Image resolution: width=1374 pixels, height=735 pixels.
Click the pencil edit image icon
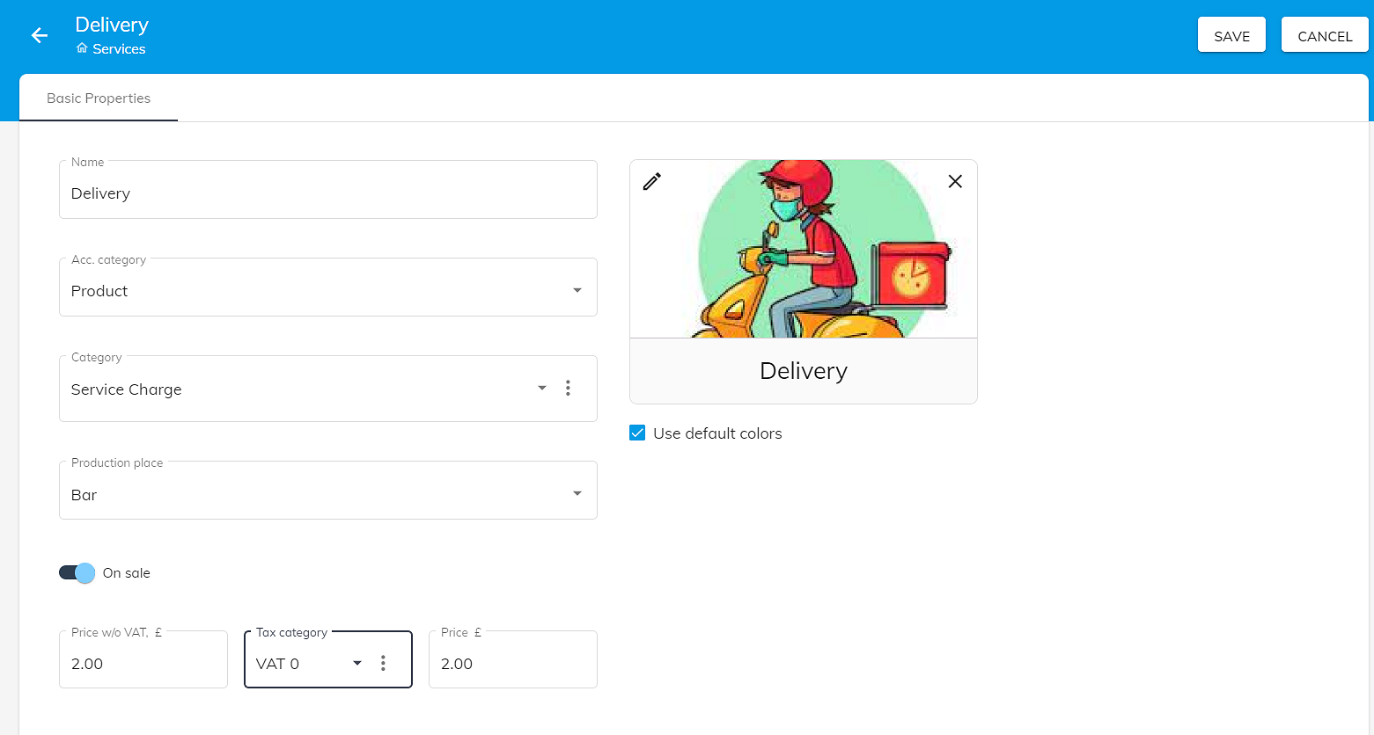pyautogui.click(x=652, y=181)
